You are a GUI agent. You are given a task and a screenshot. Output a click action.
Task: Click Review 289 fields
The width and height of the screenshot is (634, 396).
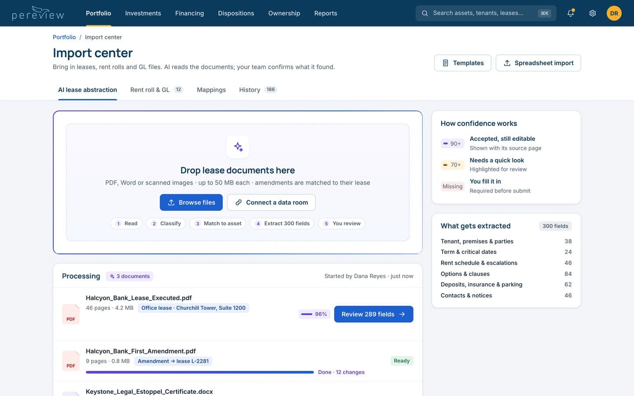pyautogui.click(x=374, y=314)
